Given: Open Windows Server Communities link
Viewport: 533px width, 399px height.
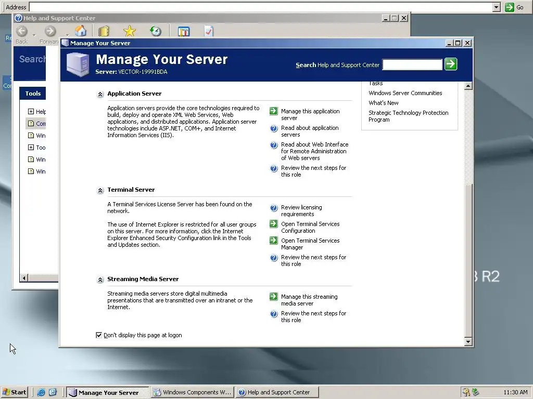Looking at the screenshot, I should tap(405, 93).
